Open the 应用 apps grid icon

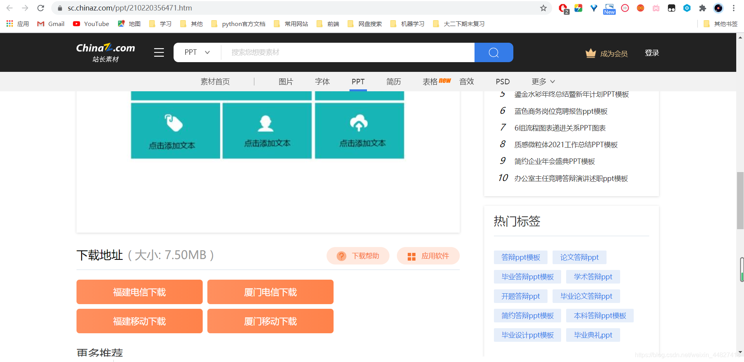[9, 24]
